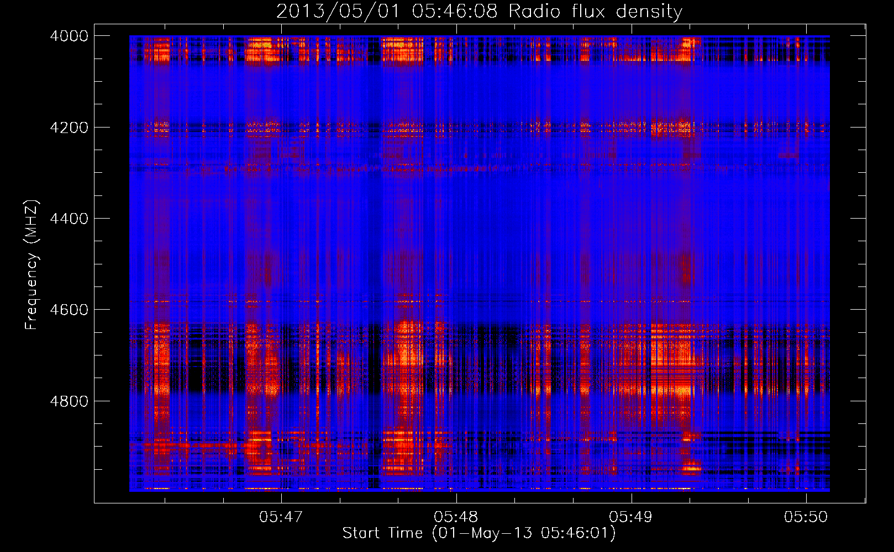Click the 05:48 time tick label
This screenshot has width=894, height=552.
tap(456, 517)
